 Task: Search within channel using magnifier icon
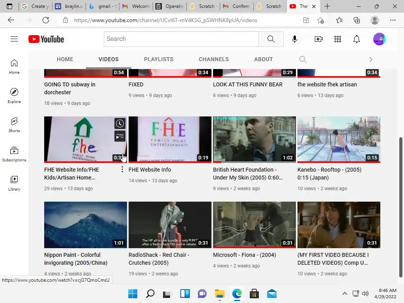[303, 60]
